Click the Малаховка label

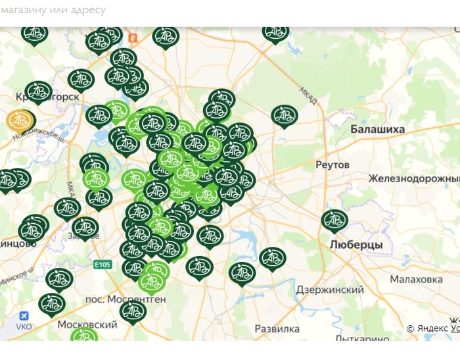(x=416, y=279)
